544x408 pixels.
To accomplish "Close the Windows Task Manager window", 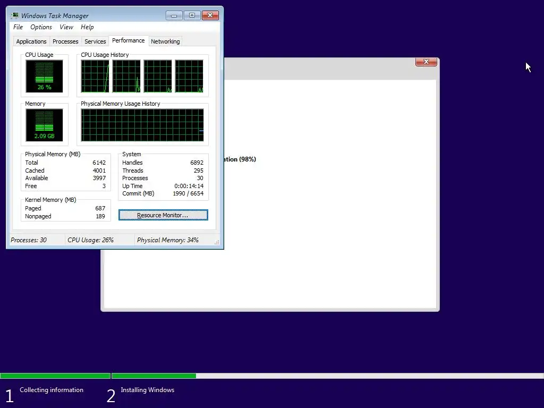I will tap(210, 15).
